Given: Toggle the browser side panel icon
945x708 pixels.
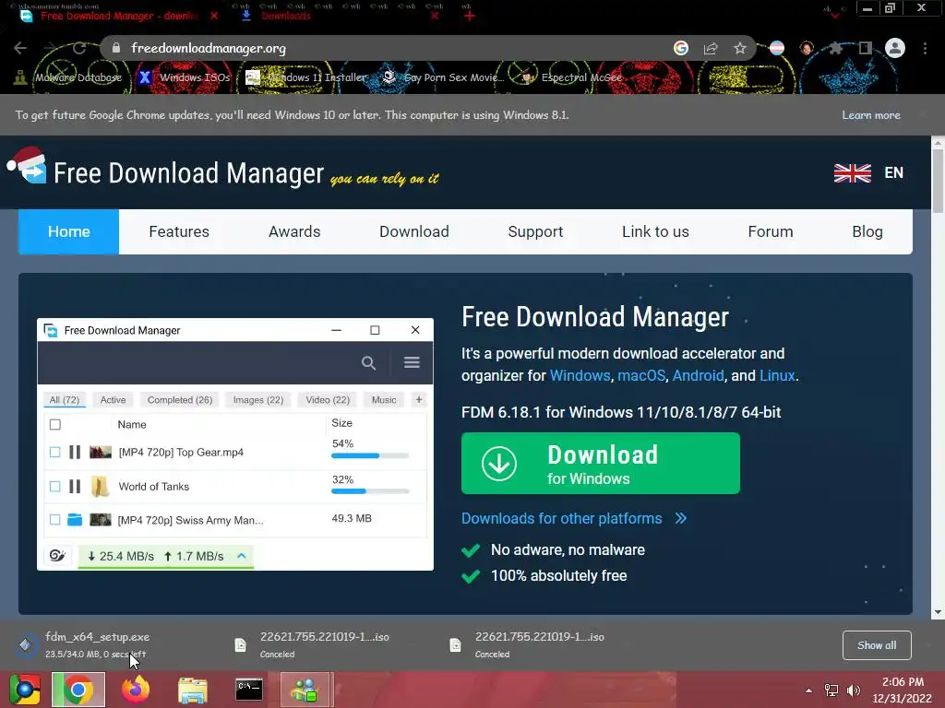Looking at the screenshot, I should [866, 48].
